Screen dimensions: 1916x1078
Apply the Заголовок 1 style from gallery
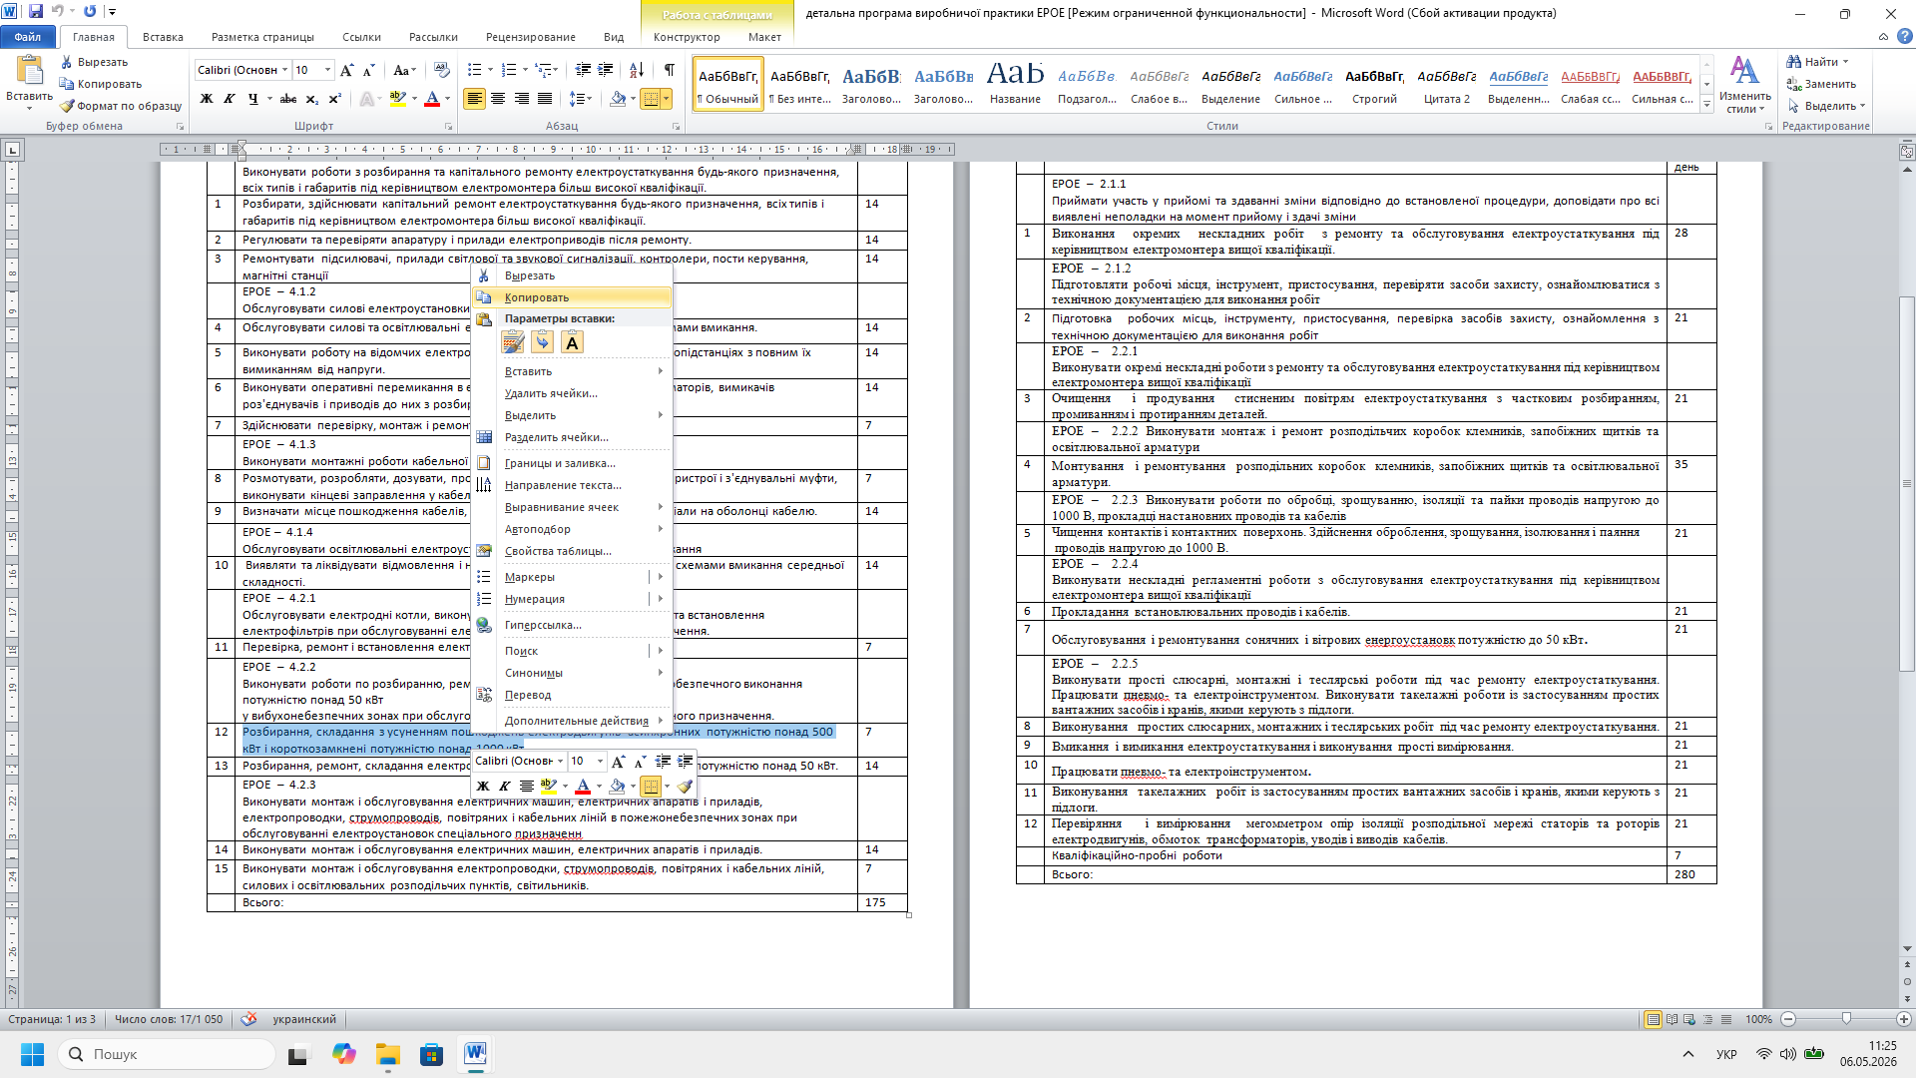pyautogui.click(x=871, y=84)
